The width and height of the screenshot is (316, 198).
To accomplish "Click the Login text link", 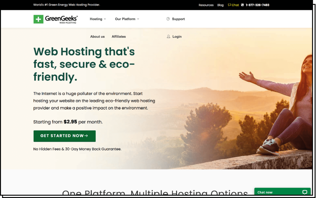I will click(177, 36).
